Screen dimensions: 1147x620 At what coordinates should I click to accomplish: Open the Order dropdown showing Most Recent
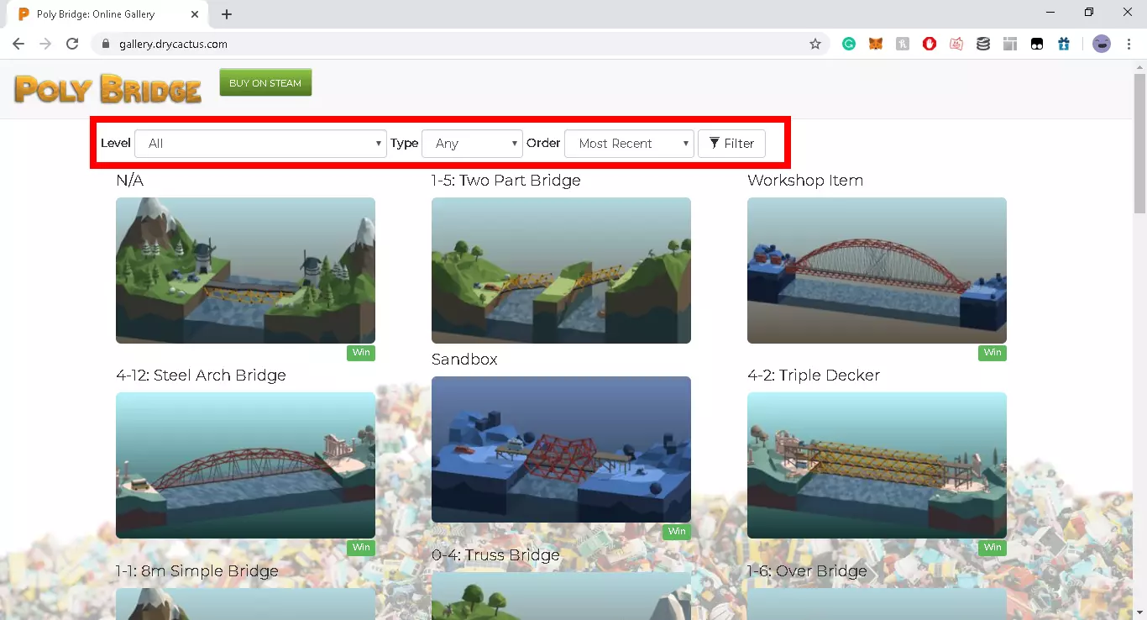[x=629, y=144]
